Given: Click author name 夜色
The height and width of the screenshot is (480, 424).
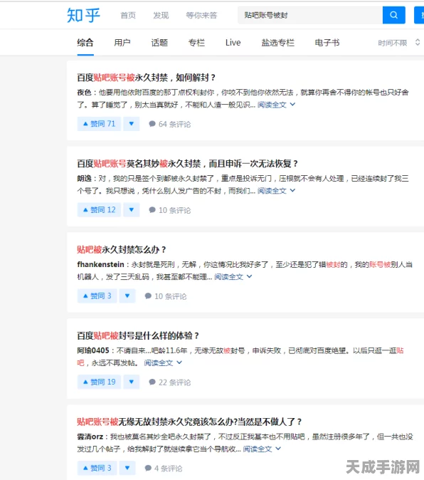Looking at the screenshot, I should coord(84,92).
